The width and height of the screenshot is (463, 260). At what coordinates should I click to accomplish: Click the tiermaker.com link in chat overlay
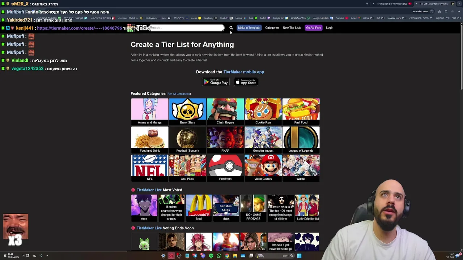[x=80, y=28]
